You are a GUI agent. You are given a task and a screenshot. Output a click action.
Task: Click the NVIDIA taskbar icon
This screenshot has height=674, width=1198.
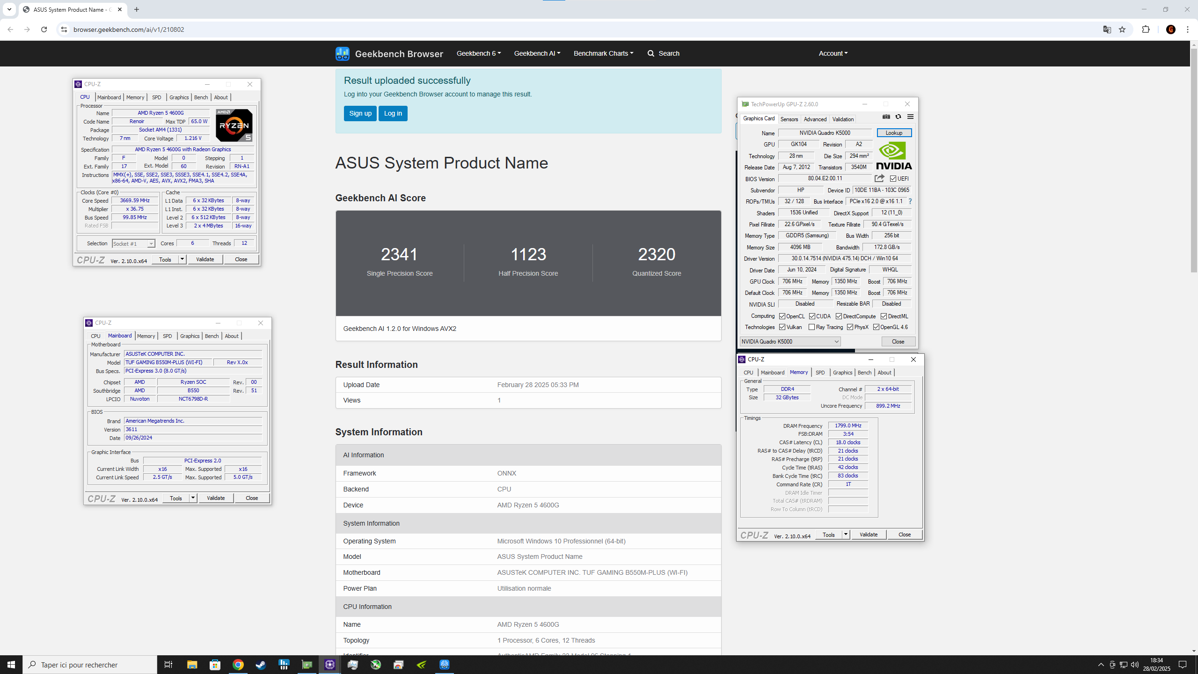point(422,665)
